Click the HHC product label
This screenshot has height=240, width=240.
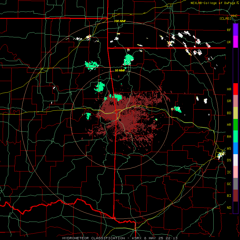click(x=234, y=16)
